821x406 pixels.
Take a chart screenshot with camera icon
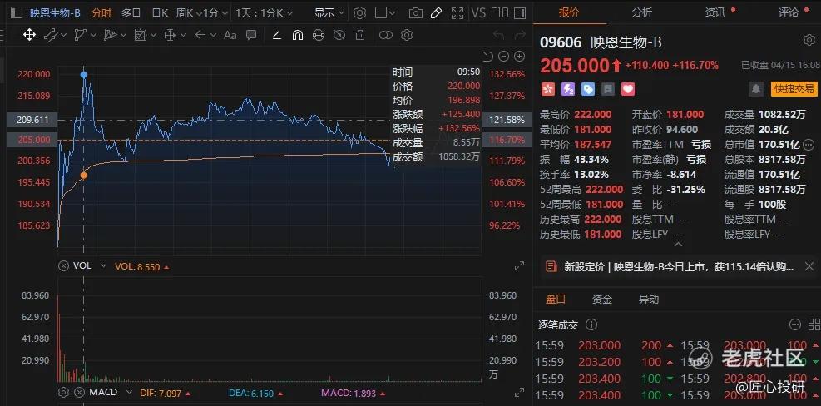pyautogui.click(x=416, y=13)
